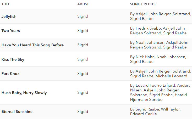This screenshot has height=121, width=192.
Task: Click credits starting with Edvard Foerre Erfjord
Action: (x=160, y=92)
